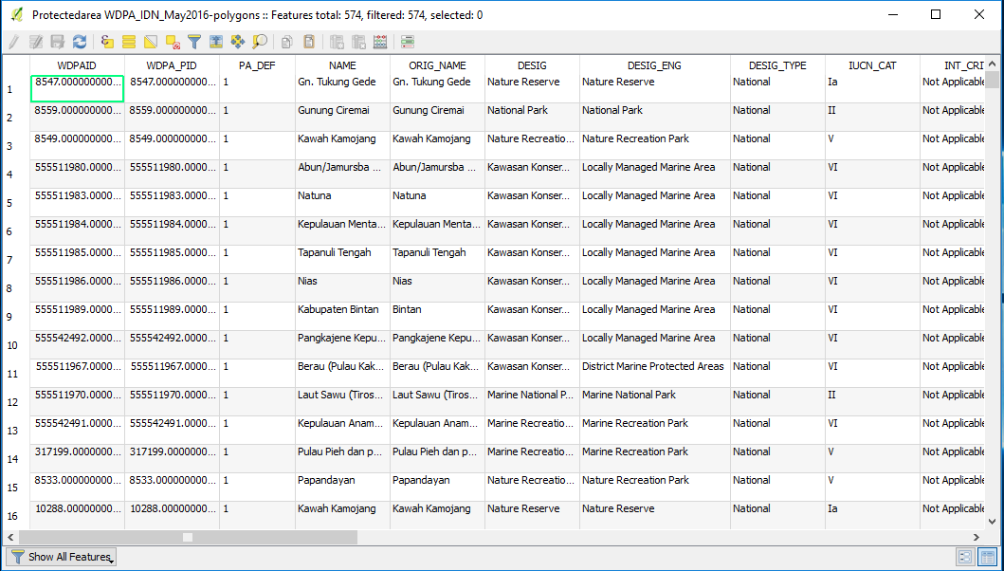Click the vertical scrollbar thumb
This screenshot has height=571, width=1004.
click(992, 80)
